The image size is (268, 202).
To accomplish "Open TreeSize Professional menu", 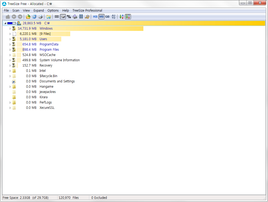I will (x=87, y=10).
